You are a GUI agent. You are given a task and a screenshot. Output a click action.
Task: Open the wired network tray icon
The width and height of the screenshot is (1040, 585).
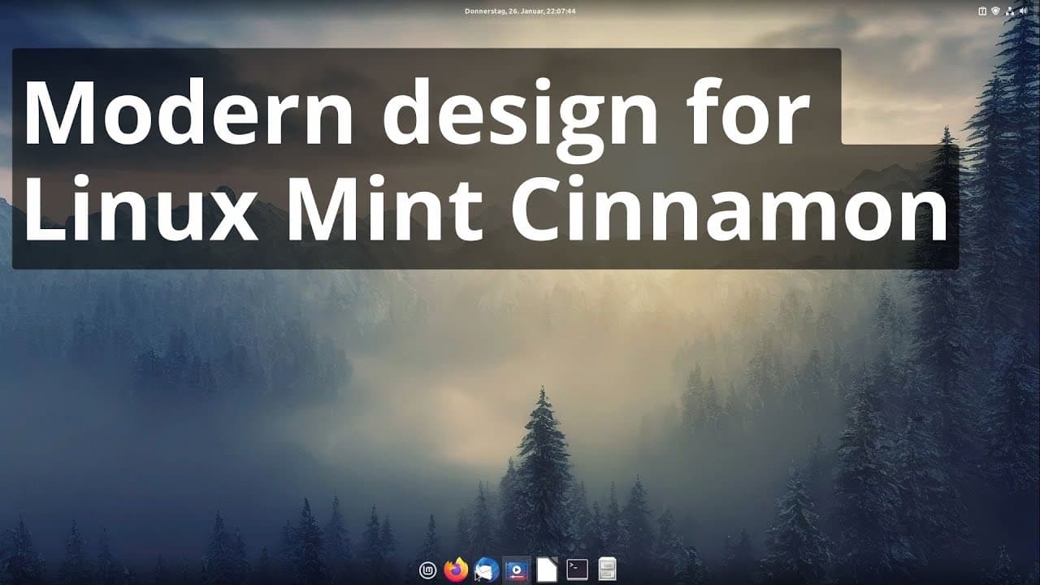[x=1009, y=11]
